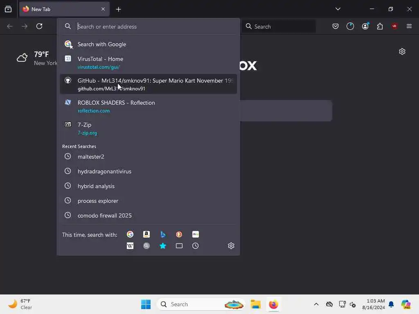Viewport: 419px width, 314px height.
Task: Click Firefox icon in taskbar
Action: pos(273,304)
